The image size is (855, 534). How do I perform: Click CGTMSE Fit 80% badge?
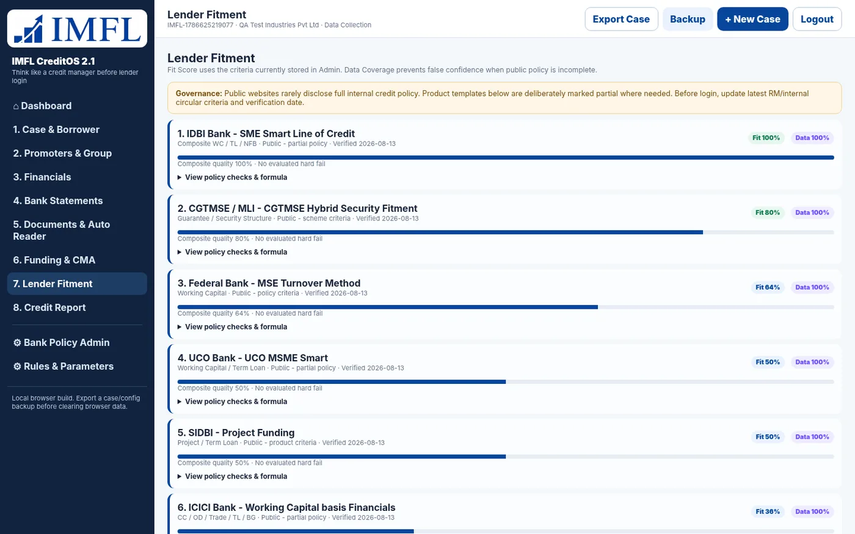pos(768,212)
